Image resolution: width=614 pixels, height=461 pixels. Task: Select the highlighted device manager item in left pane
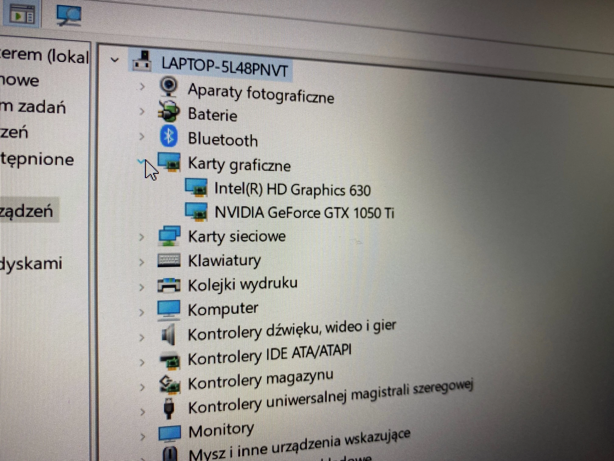(26, 211)
